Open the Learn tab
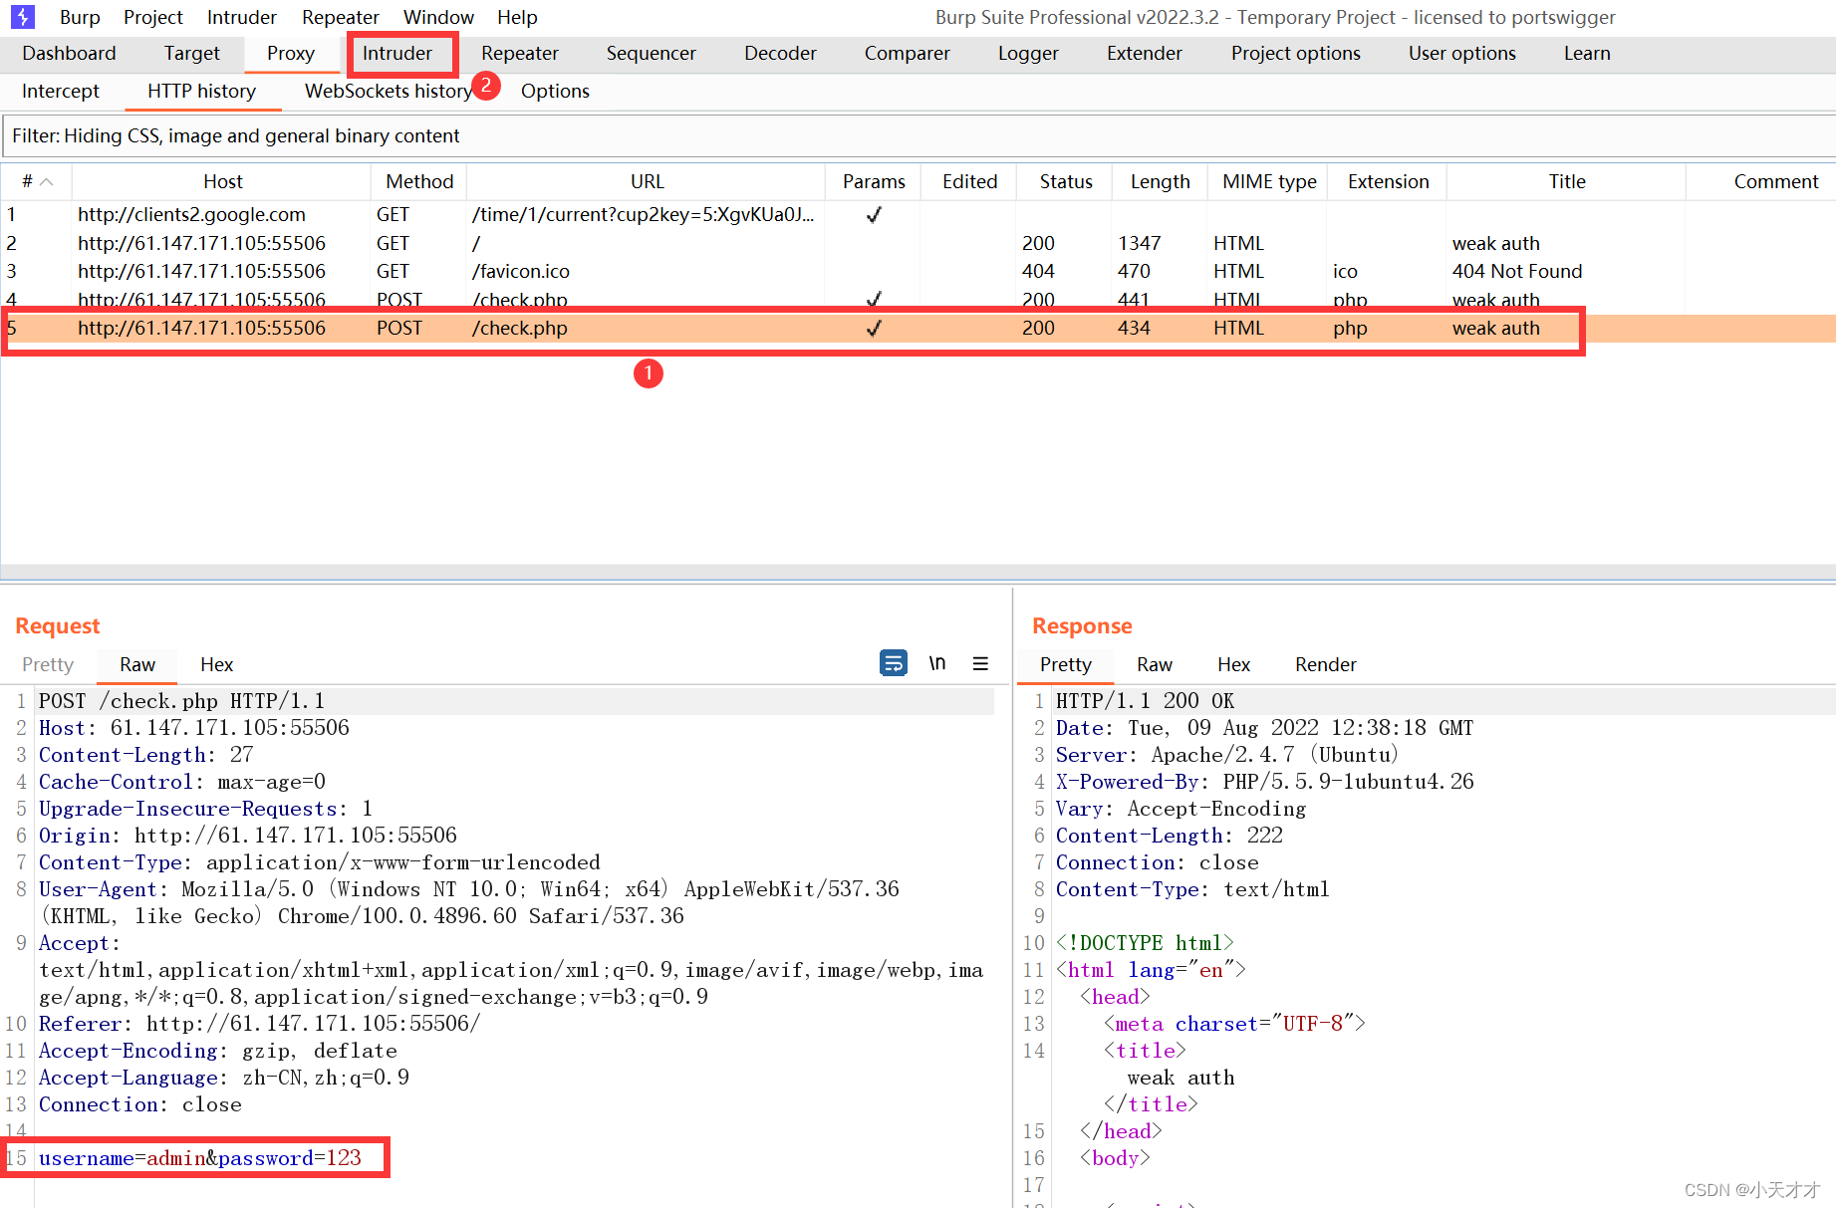The image size is (1836, 1208). tap(1587, 54)
